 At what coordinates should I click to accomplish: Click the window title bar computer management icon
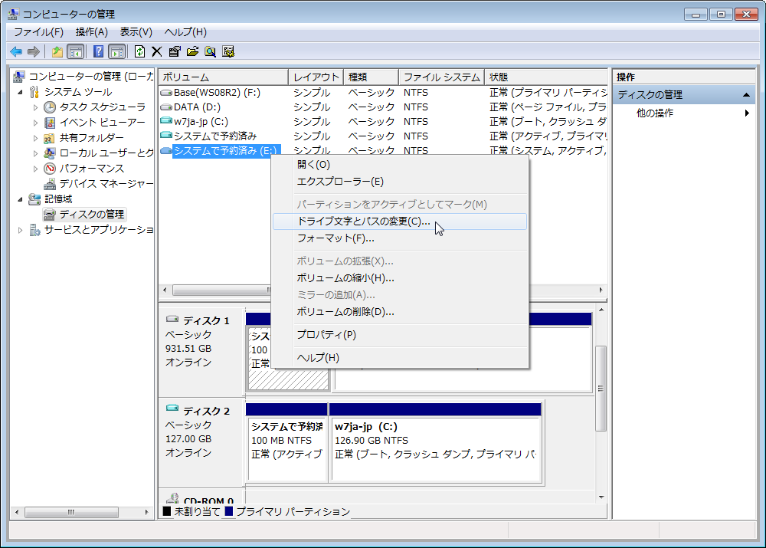point(13,14)
